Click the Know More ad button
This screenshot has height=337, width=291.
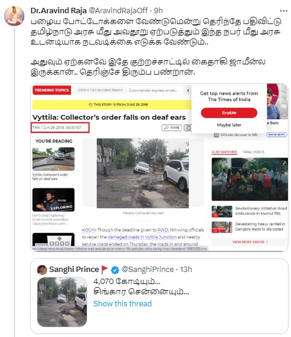point(277,135)
